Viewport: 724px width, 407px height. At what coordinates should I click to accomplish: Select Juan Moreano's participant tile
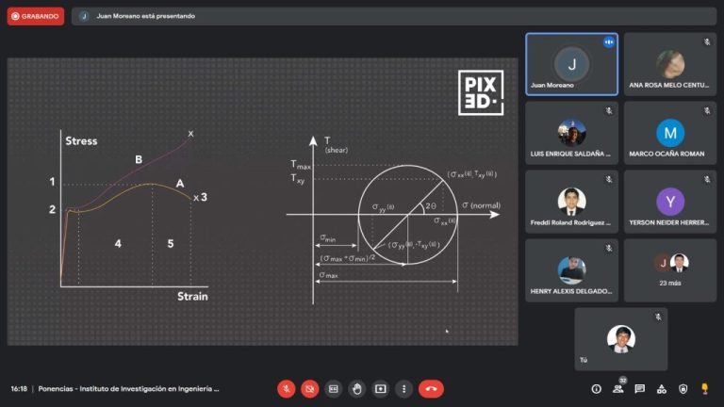pos(571,64)
